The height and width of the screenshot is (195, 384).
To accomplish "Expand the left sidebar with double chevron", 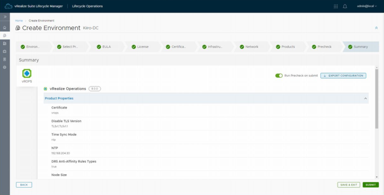I will tap(5, 17).
